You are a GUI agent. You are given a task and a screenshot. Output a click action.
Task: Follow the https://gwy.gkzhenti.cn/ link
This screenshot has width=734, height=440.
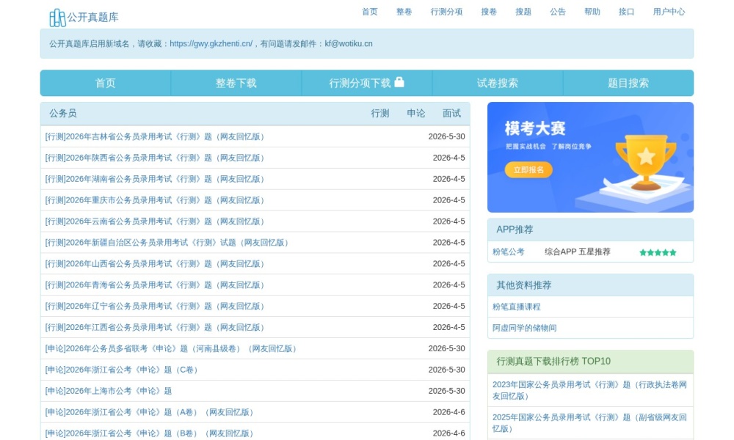211,43
